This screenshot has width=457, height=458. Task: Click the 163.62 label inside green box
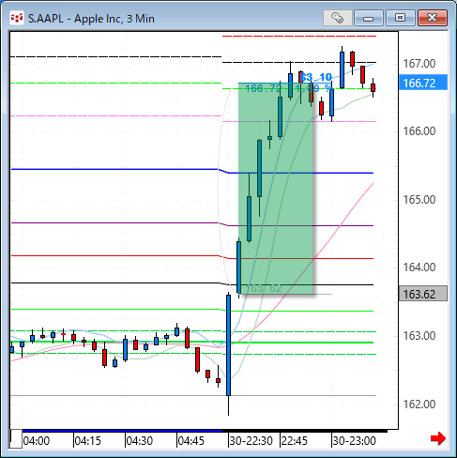tap(264, 288)
